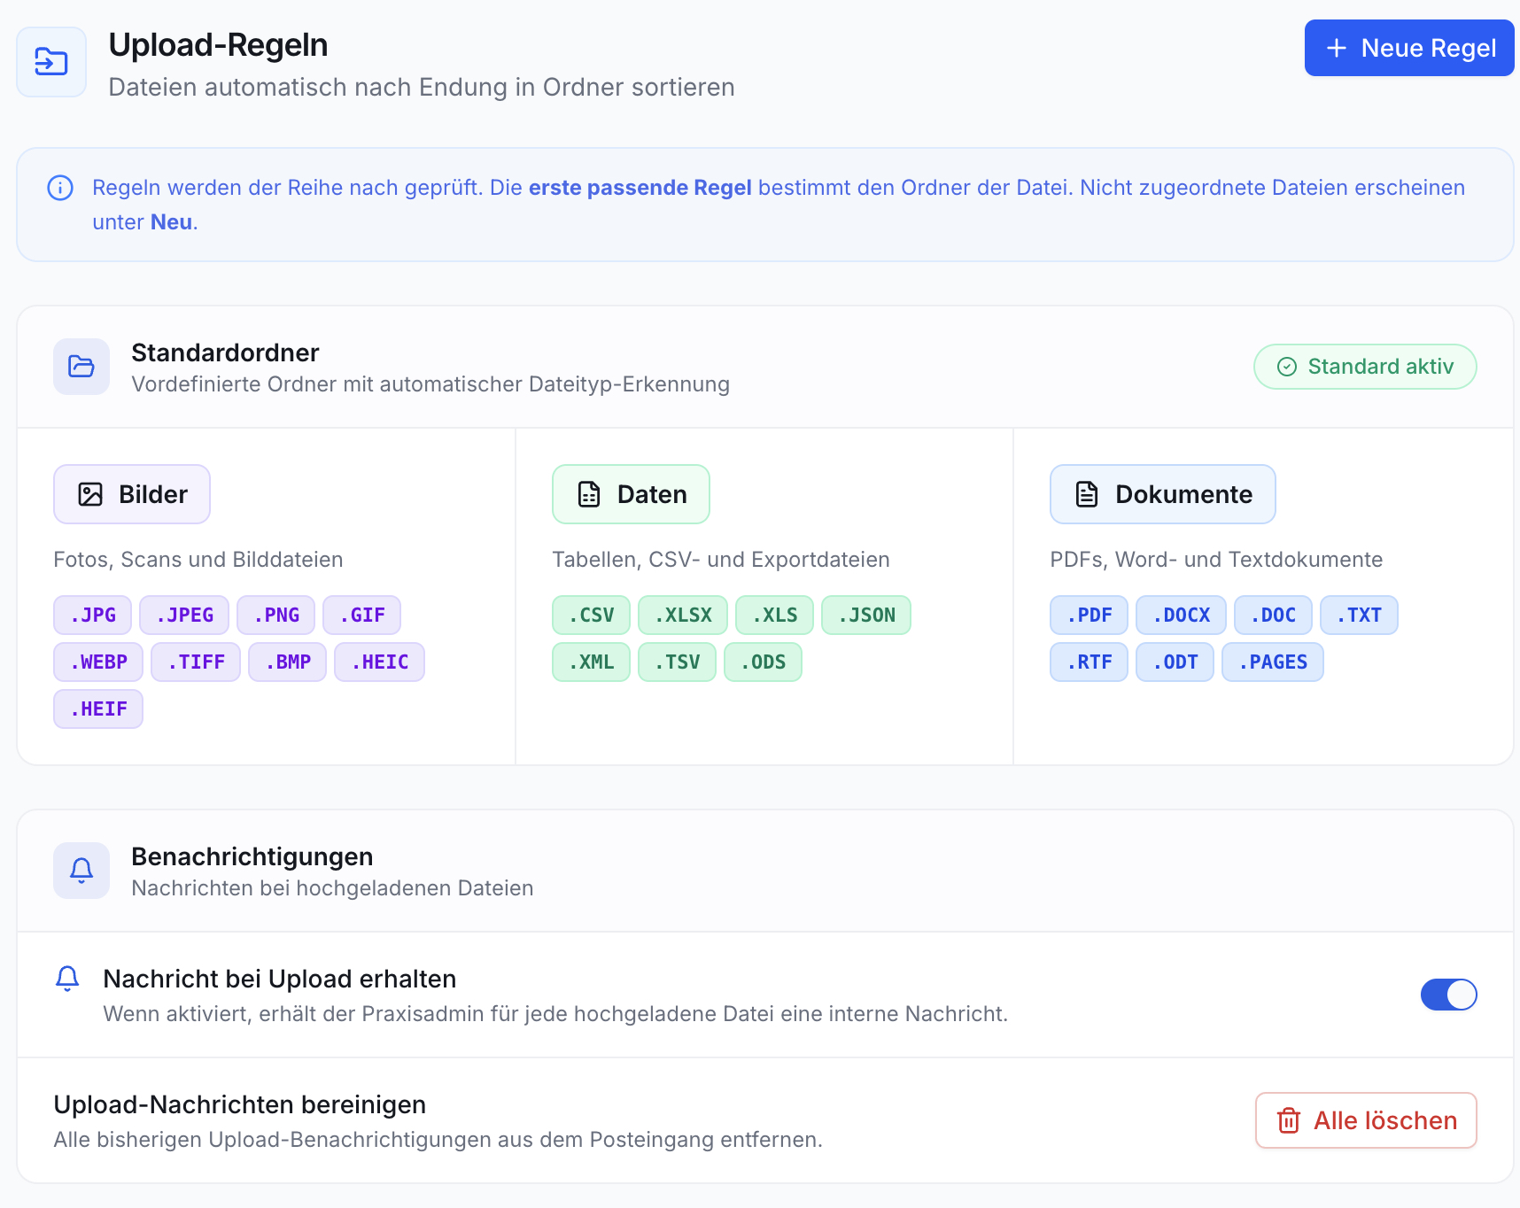Viewport: 1520px width, 1208px height.
Task: Click the trash icon in Alle löschen
Action: [x=1289, y=1120]
